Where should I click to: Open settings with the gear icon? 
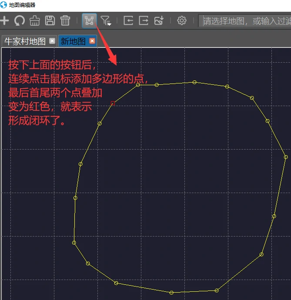182,20
